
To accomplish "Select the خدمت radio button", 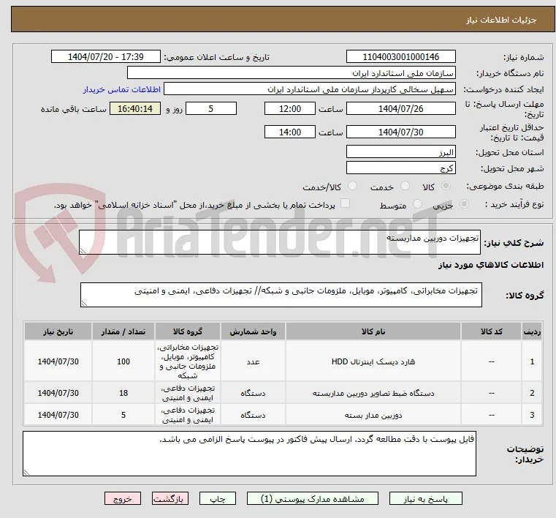I will [405, 186].
